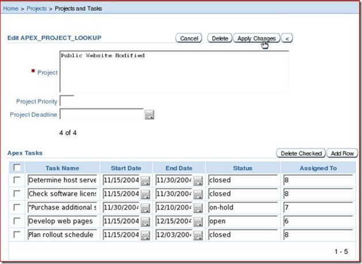
Task: Edit the on-hold Status field
Action: (x=243, y=207)
